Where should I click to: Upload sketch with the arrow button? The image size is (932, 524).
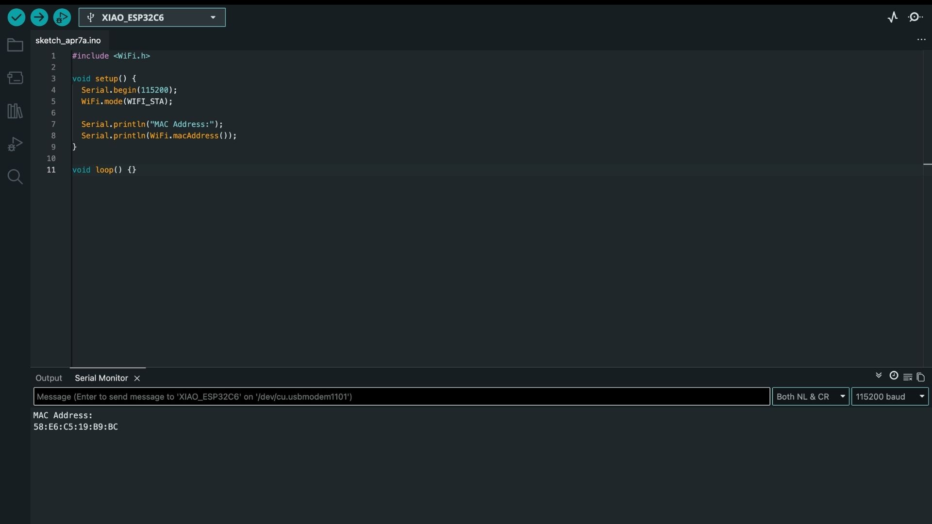pos(39,17)
